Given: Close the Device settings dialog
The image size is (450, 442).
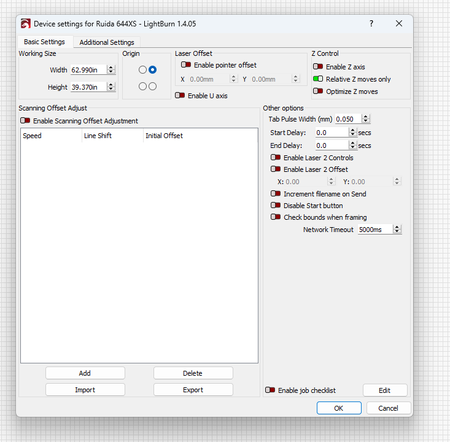Looking at the screenshot, I should coord(399,23).
